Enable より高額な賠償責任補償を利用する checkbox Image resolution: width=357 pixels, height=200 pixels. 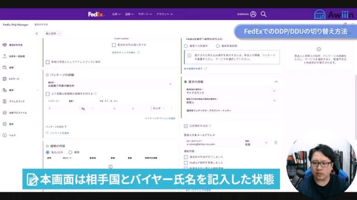(x=48, y=94)
